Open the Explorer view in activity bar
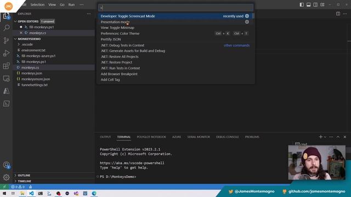This screenshot has width=351, height=197. tap(6, 16)
